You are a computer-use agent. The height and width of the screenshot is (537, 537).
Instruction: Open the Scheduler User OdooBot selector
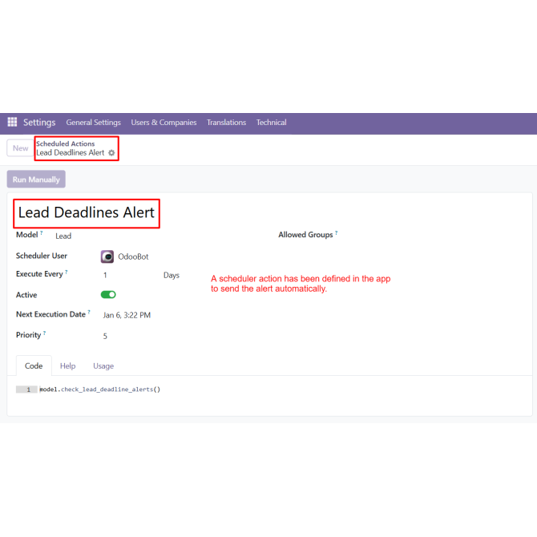[x=133, y=256]
